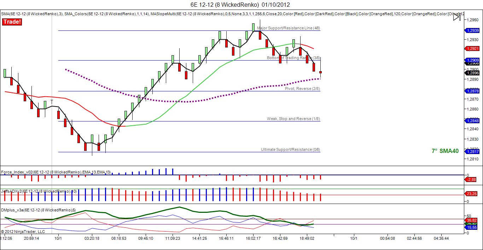Select the 1,2909 blue price marker
483x250 pixels.
(x=473, y=60)
